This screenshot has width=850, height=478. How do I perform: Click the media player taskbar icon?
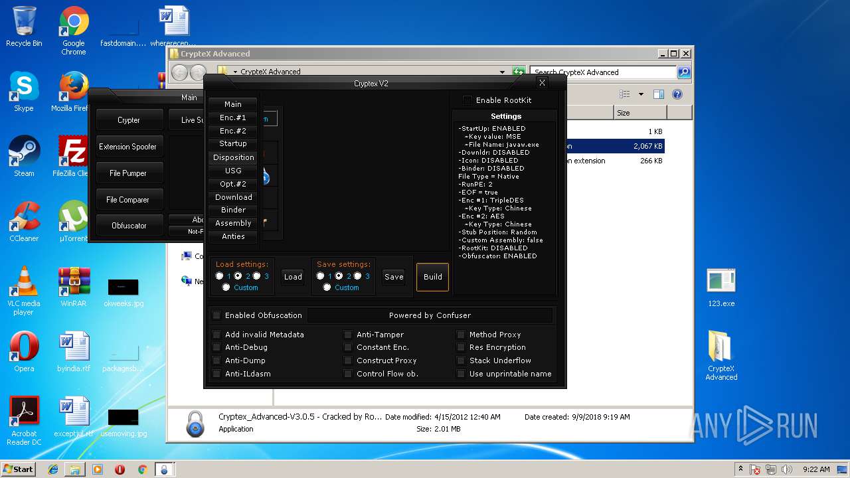pyautogui.click(x=98, y=469)
